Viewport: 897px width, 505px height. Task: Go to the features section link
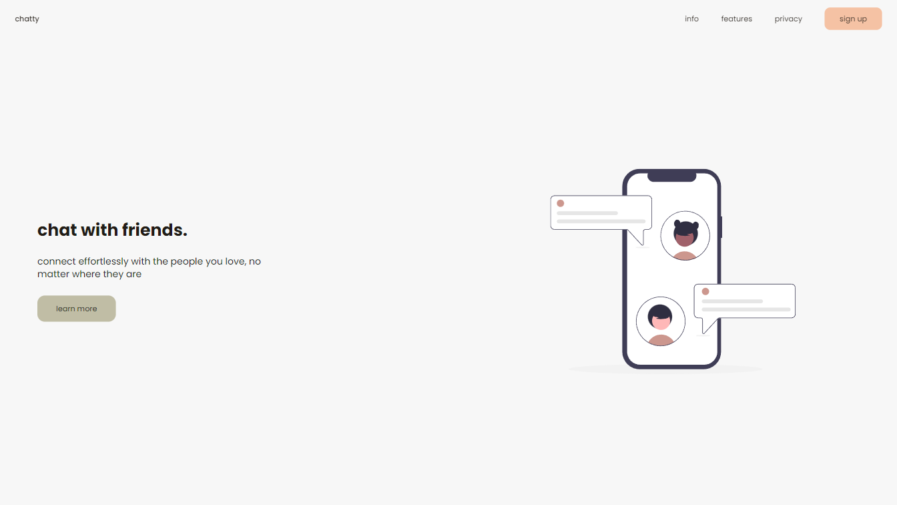coord(736,19)
